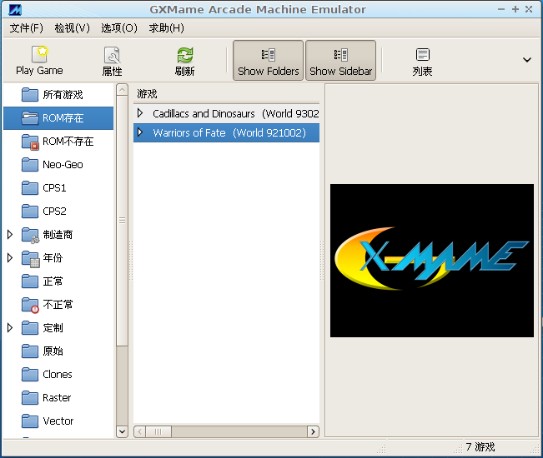Toggle the Show Folders button
This screenshot has width=543, height=458.
point(268,61)
